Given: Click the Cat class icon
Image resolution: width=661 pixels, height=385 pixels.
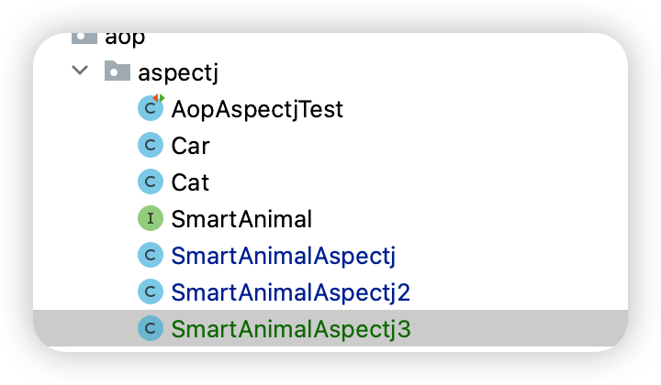Looking at the screenshot, I should 151,181.
